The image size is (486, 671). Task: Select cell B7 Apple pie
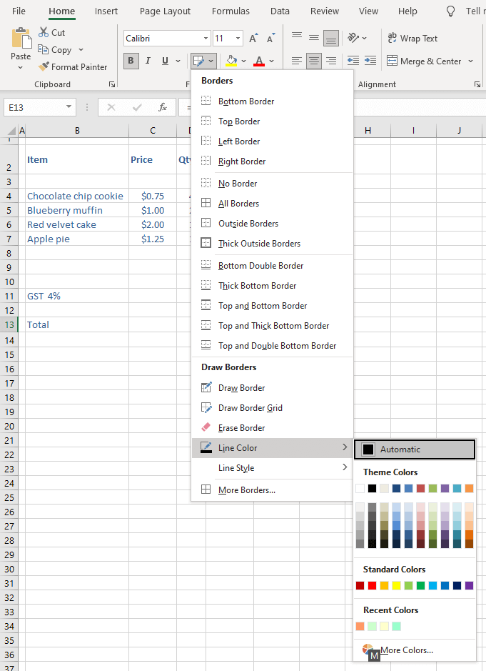tap(76, 239)
